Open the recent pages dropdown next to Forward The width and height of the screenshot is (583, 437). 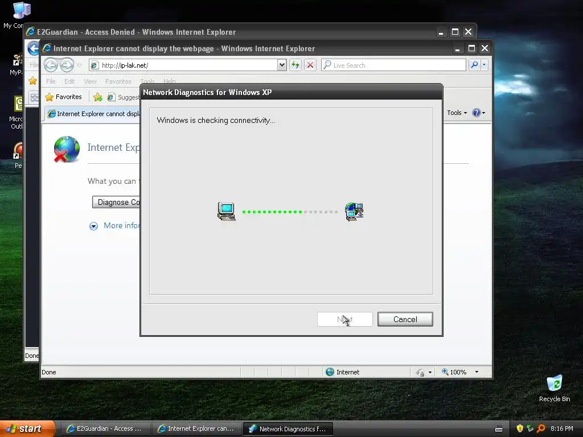[x=79, y=65]
